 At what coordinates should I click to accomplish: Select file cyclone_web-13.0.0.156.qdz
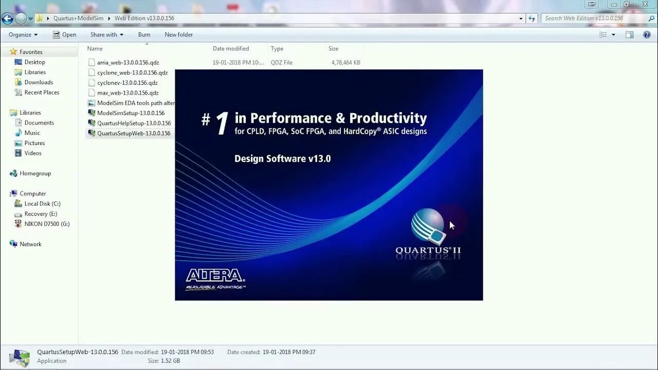point(132,72)
